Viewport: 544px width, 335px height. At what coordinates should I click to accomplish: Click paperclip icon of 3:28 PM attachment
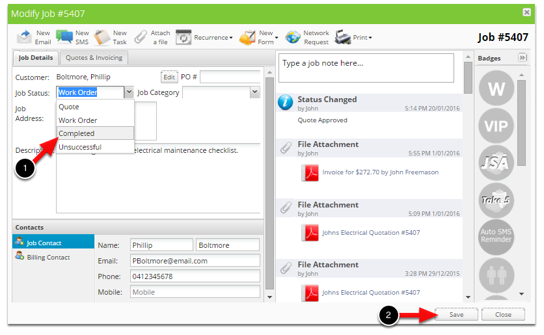click(286, 268)
